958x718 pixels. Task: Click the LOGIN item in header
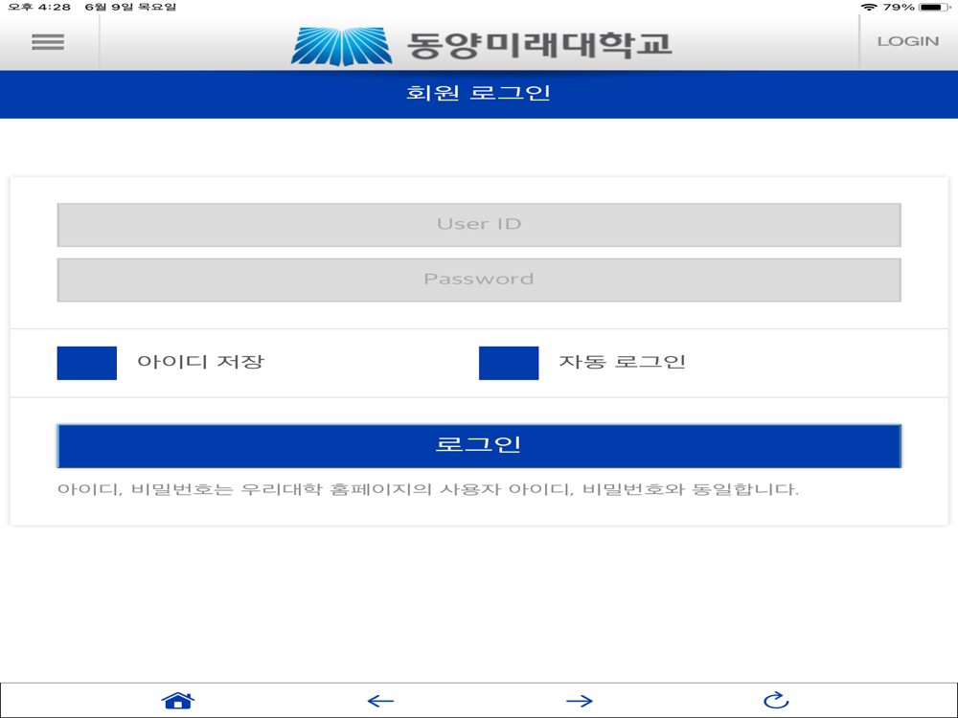(908, 41)
